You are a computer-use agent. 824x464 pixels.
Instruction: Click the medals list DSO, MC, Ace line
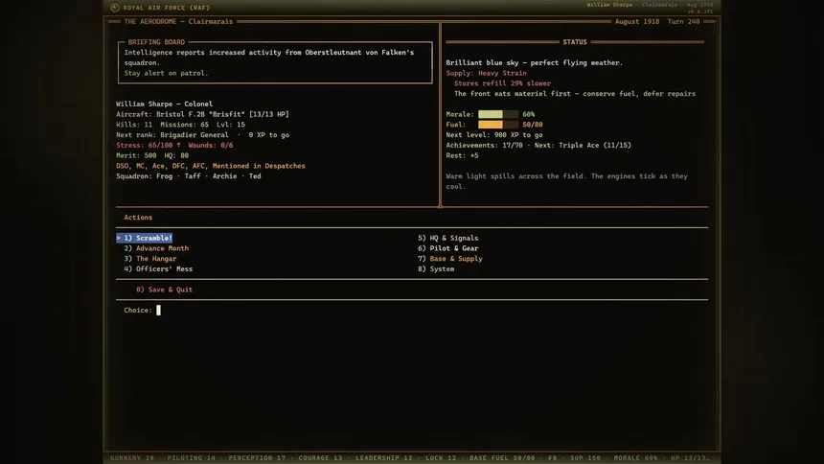pyautogui.click(x=211, y=166)
